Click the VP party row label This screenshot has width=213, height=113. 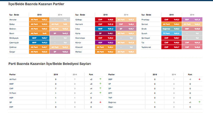tap(110, 84)
